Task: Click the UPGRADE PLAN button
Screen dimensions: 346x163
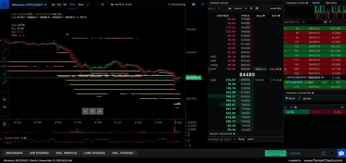Action: (x=275, y=153)
